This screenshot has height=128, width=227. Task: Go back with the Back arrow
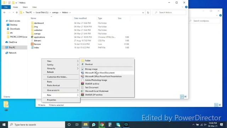tap(5, 12)
